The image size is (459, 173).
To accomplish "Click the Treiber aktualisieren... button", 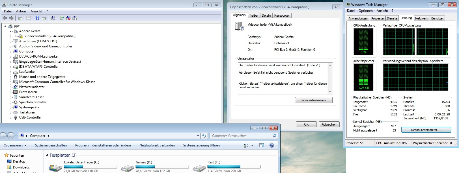I will pos(314,100).
